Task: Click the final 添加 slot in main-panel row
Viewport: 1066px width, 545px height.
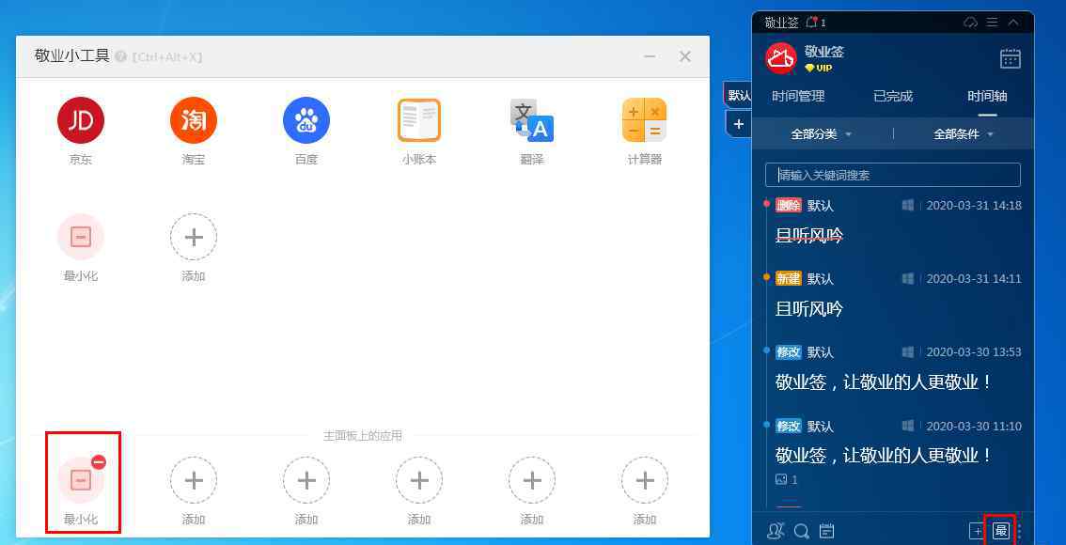Action: pyautogui.click(x=645, y=480)
